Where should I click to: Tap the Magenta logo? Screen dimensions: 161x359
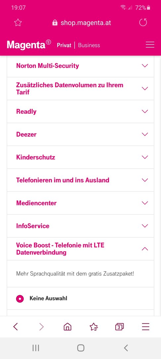coord(29,45)
